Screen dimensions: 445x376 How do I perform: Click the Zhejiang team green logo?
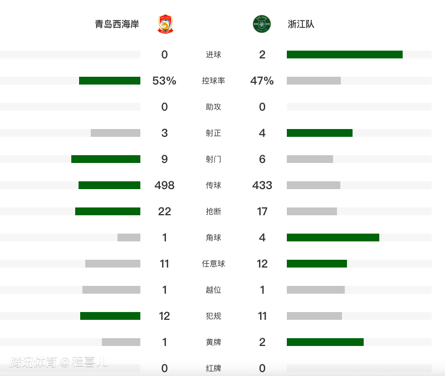pyautogui.click(x=262, y=24)
